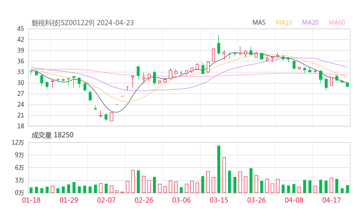Click the 04-08 date label
The width and height of the screenshot is (355, 211).
(x=294, y=200)
